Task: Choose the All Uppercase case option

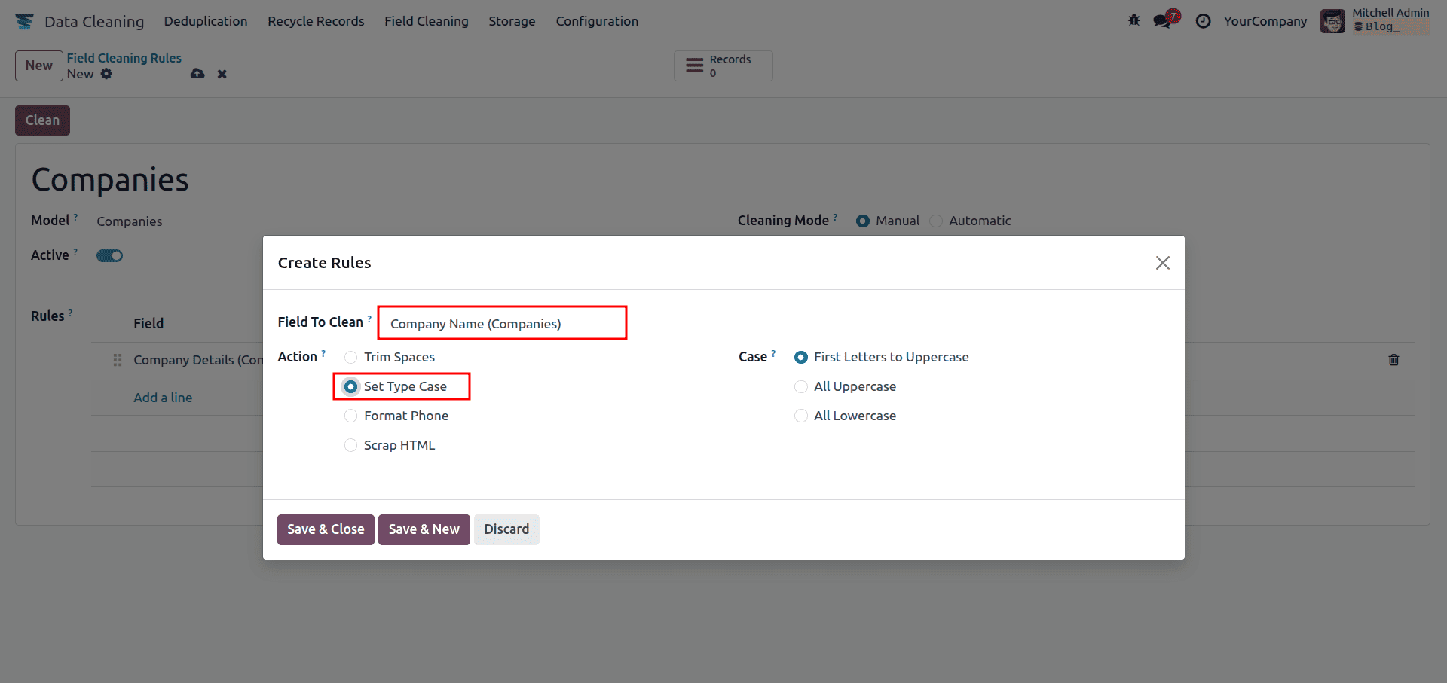Action: pos(801,386)
